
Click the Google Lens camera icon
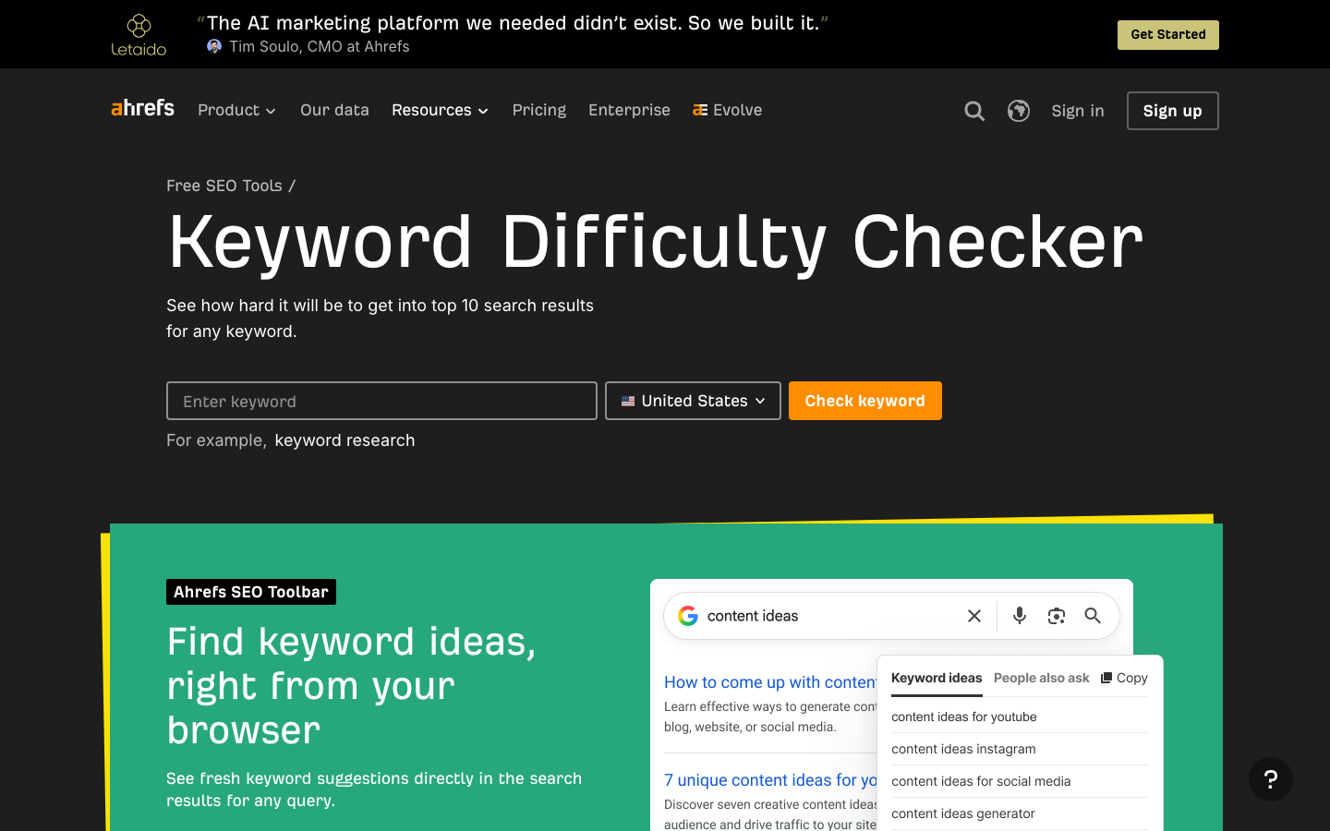click(1057, 616)
